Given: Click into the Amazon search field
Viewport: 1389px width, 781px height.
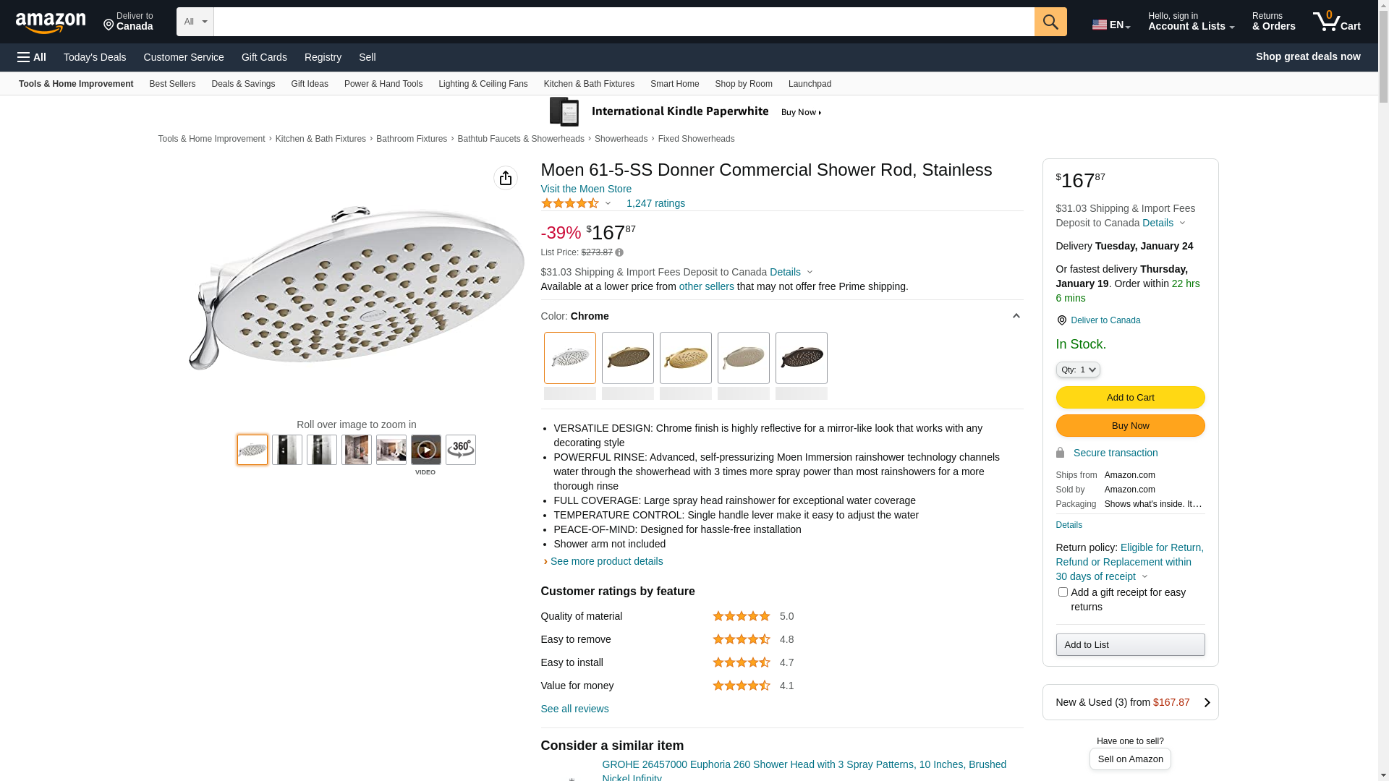Looking at the screenshot, I should point(624,22).
